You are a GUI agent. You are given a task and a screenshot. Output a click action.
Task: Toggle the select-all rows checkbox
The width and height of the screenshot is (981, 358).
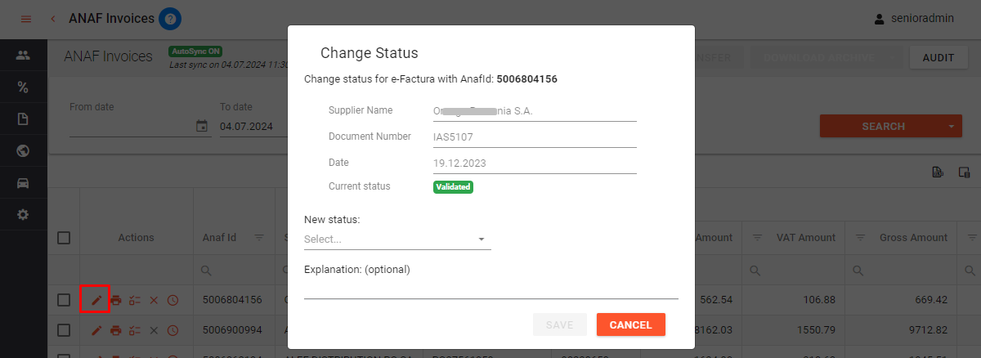point(64,238)
